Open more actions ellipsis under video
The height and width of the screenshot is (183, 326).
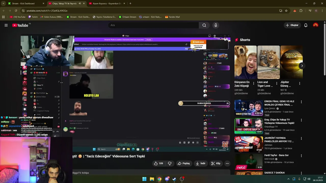pyautogui.click(x=227, y=163)
